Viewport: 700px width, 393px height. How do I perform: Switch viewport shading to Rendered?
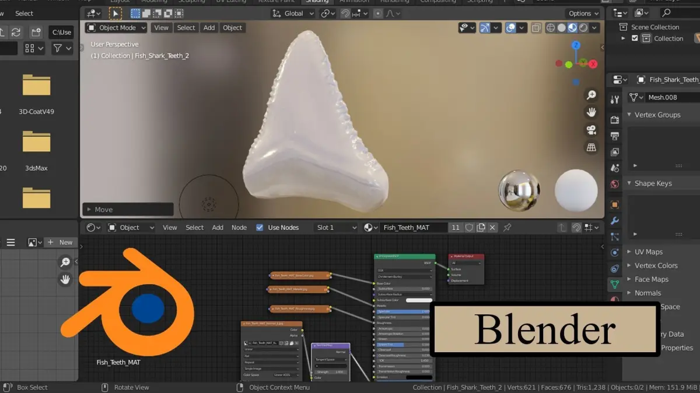click(583, 27)
